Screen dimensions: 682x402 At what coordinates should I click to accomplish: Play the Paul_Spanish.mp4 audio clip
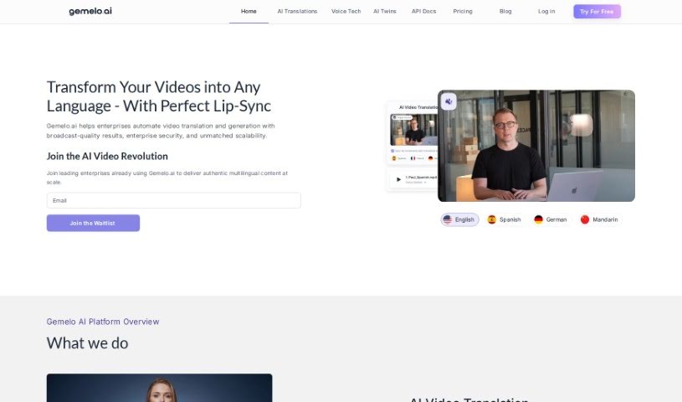coord(398,179)
